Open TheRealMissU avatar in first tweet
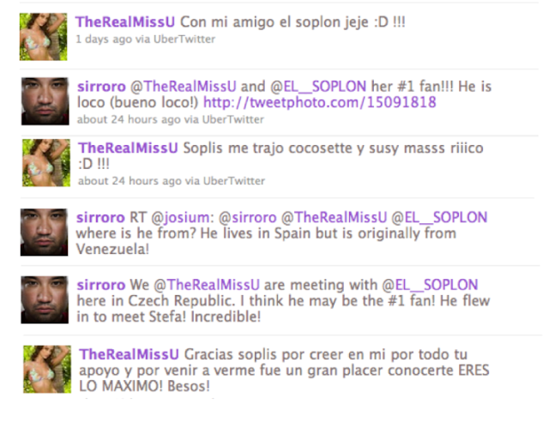This screenshot has width=549, height=429. pyautogui.click(x=44, y=37)
